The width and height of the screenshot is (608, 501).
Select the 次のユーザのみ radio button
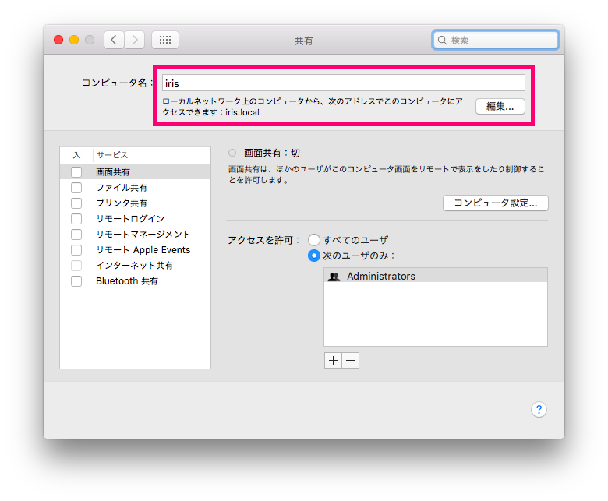tap(314, 256)
